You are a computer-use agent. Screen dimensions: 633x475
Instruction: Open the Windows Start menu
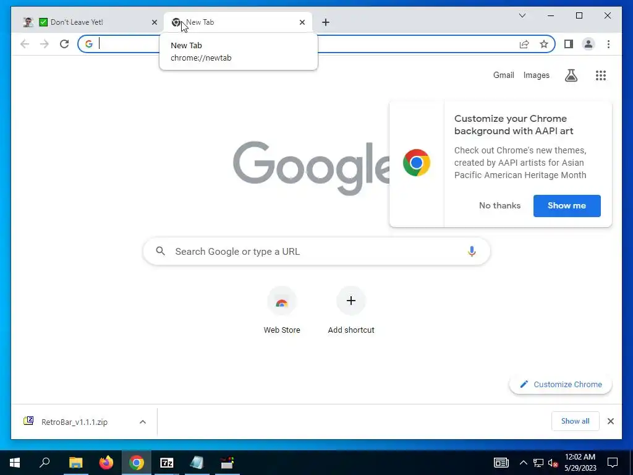click(x=15, y=463)
